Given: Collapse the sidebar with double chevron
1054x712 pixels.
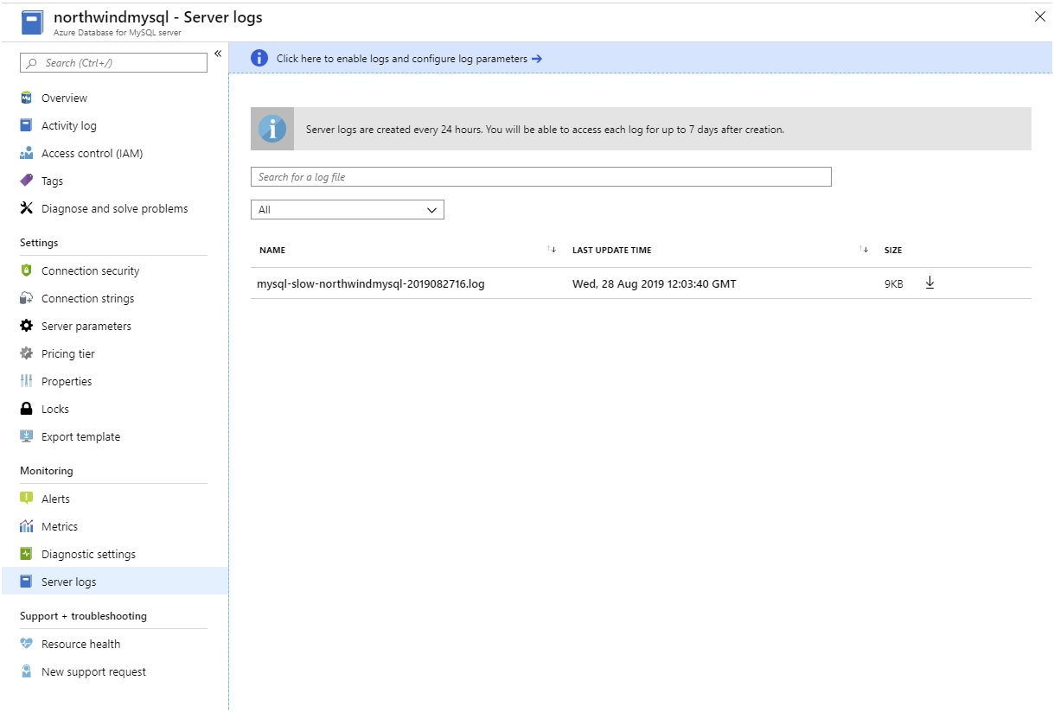Looking at the screenshot, I should pos(218,54).
